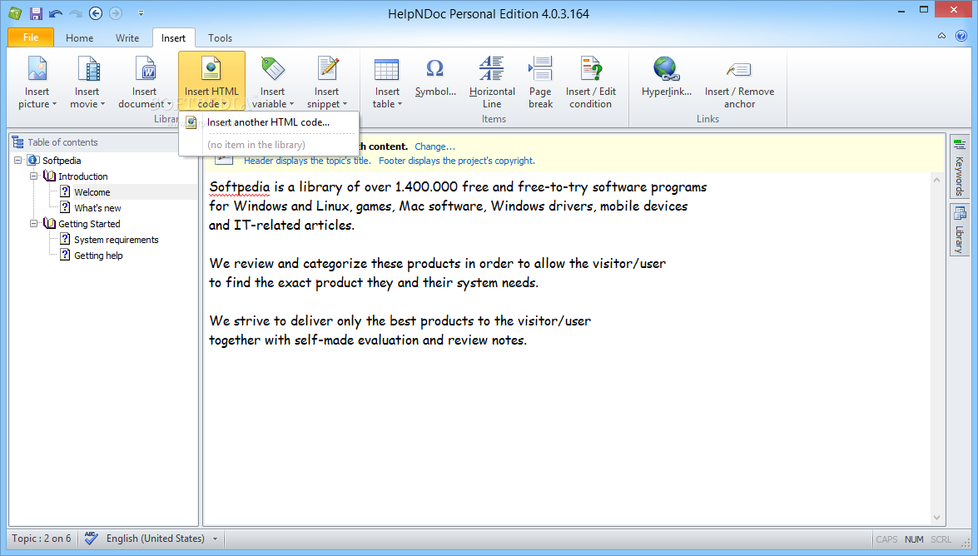Click the Table of contents panel icon
The image size is (978, 556).
pos(18,142)
